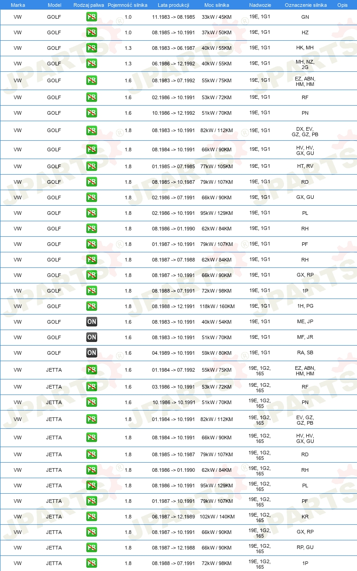
Task: Select the power value 40kW / 54KM
Action: point(217,322)
